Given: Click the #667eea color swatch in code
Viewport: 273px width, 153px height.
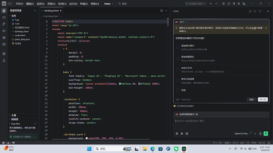Looking at the screenshot, I should (120, 84).
